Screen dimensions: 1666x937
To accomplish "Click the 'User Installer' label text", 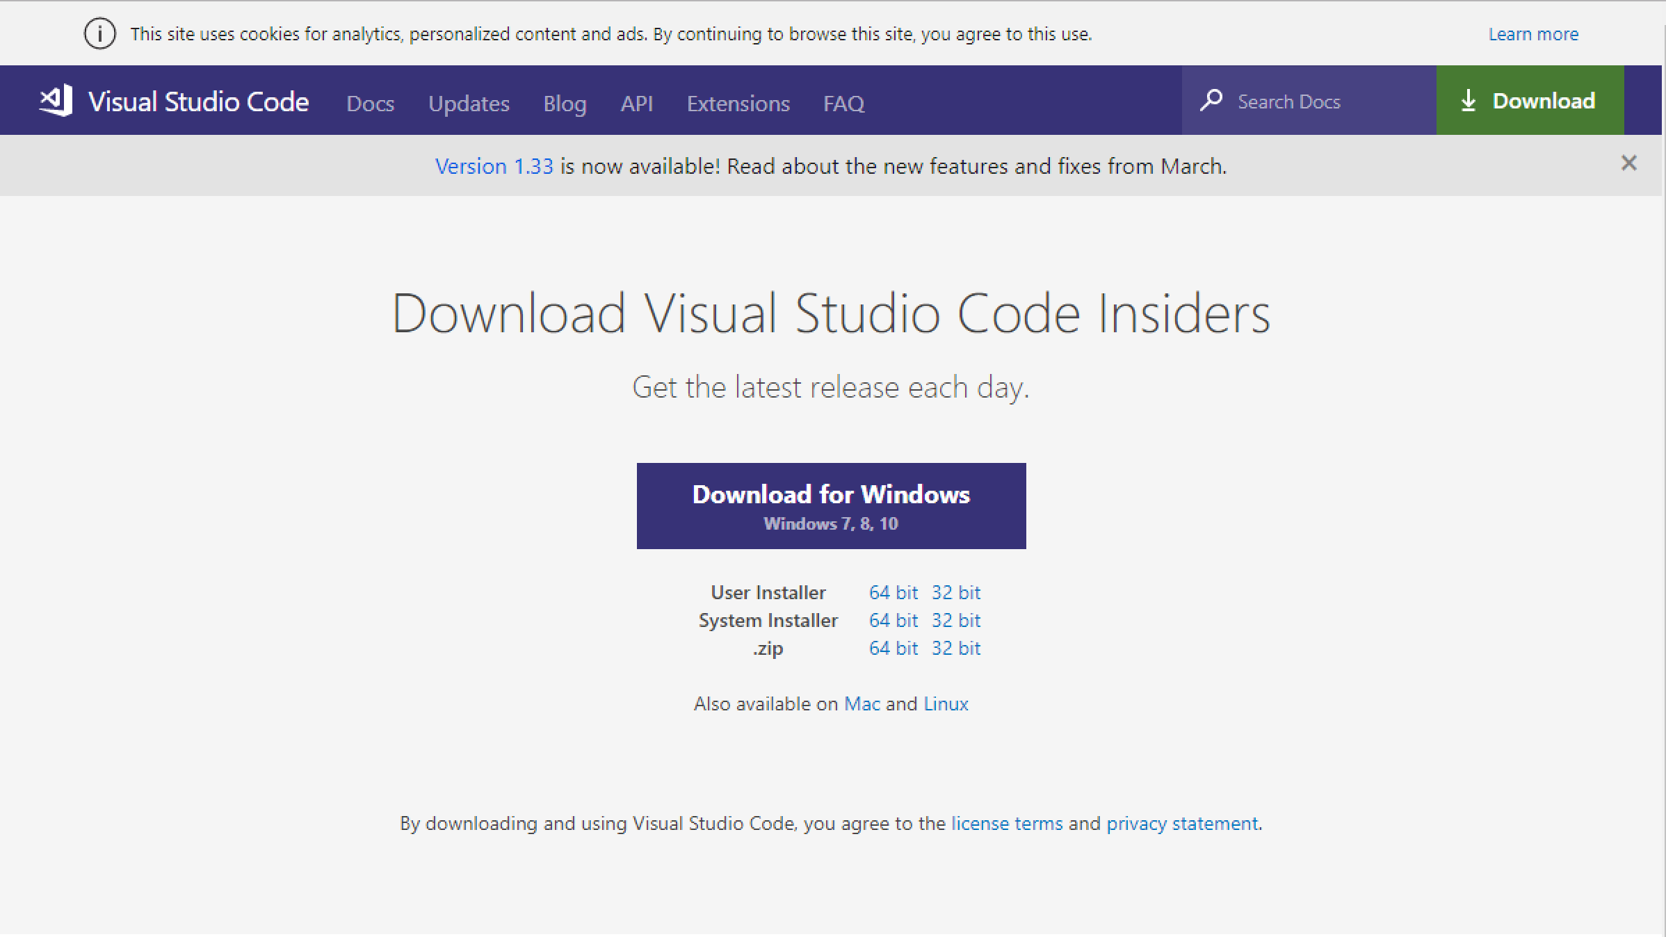I will 768,592.
